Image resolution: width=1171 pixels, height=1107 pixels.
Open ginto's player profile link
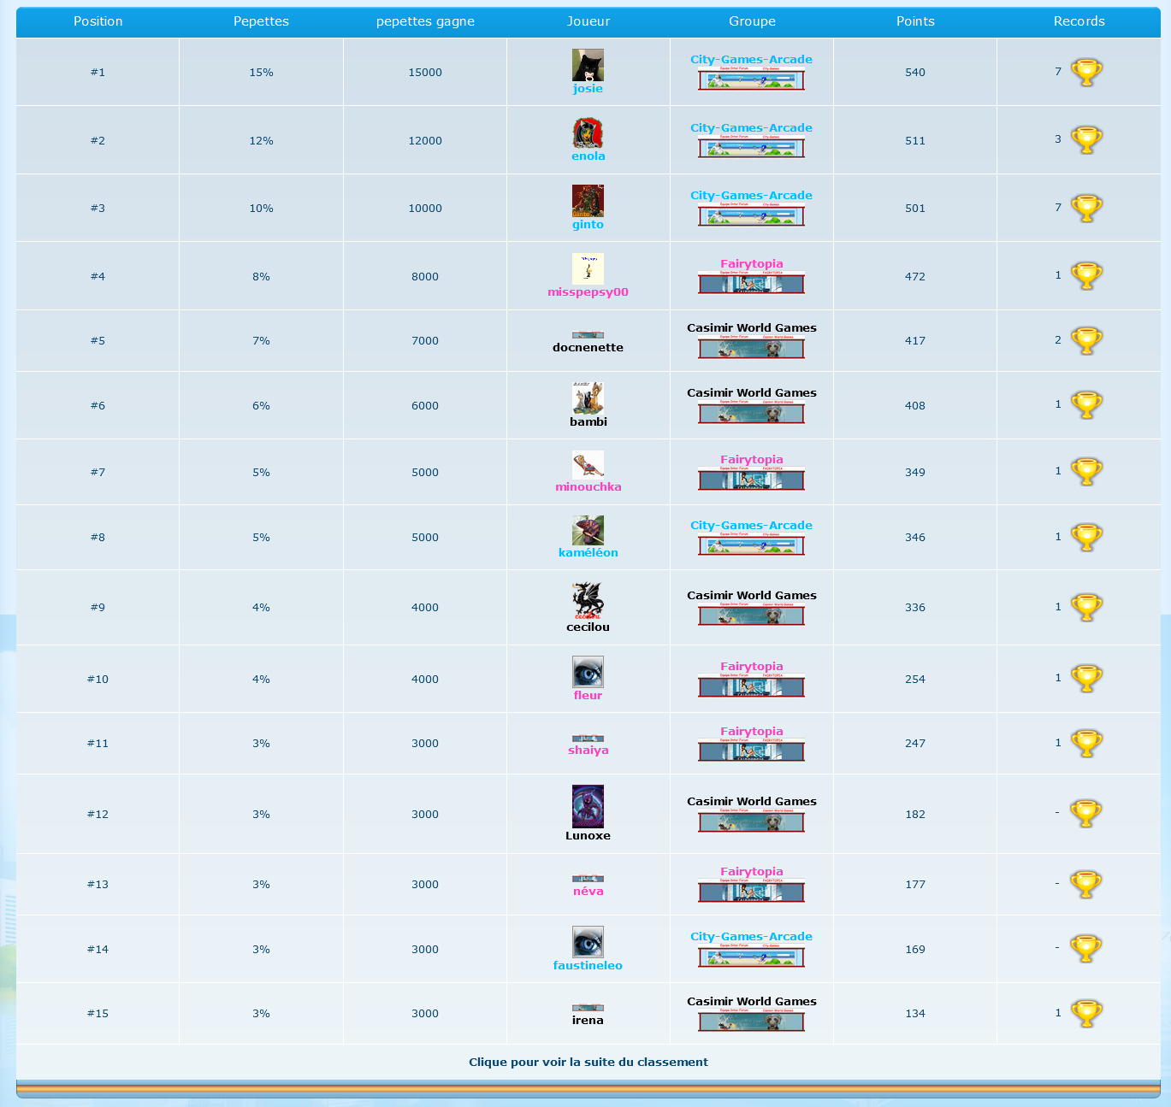pos(588,225)
